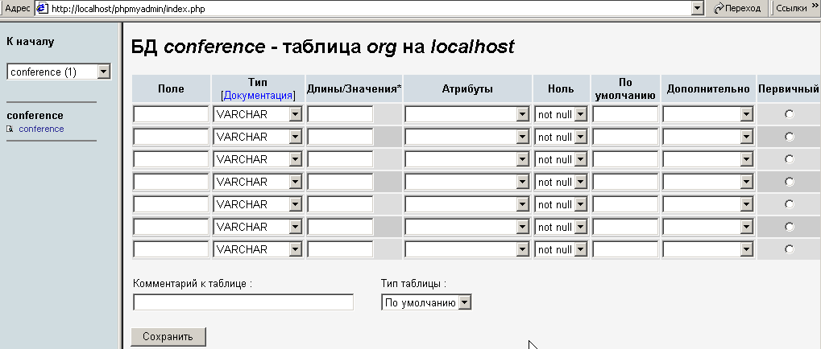Image resolution: width=821 pixels, height=349 pixels.
Task: Click the Первичный column header
Action: 789,88
